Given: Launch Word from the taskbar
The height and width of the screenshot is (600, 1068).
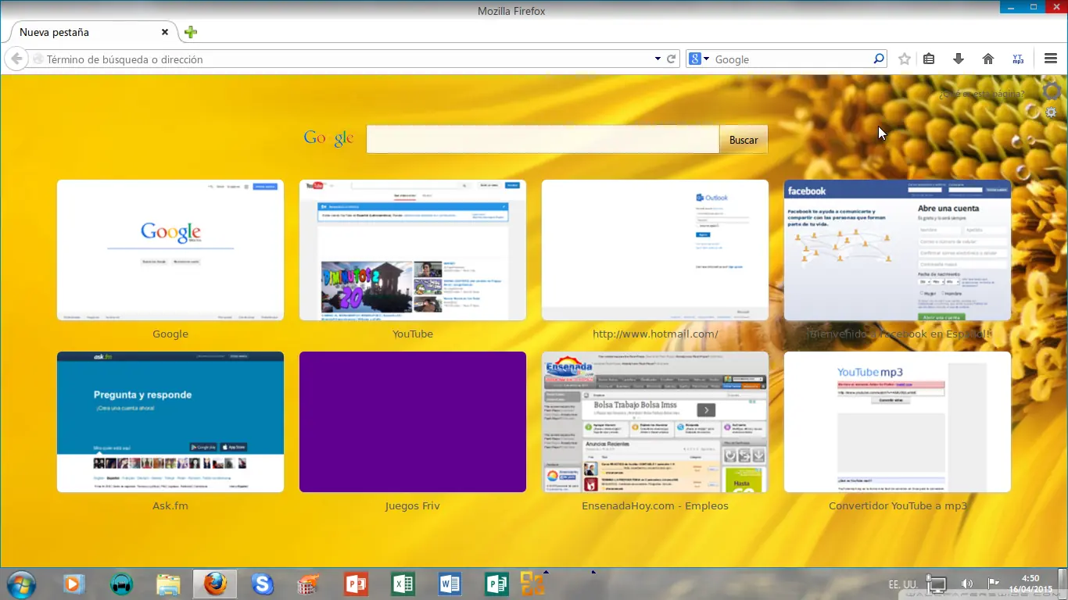Looking at the screenshot, I should point(450,584).
